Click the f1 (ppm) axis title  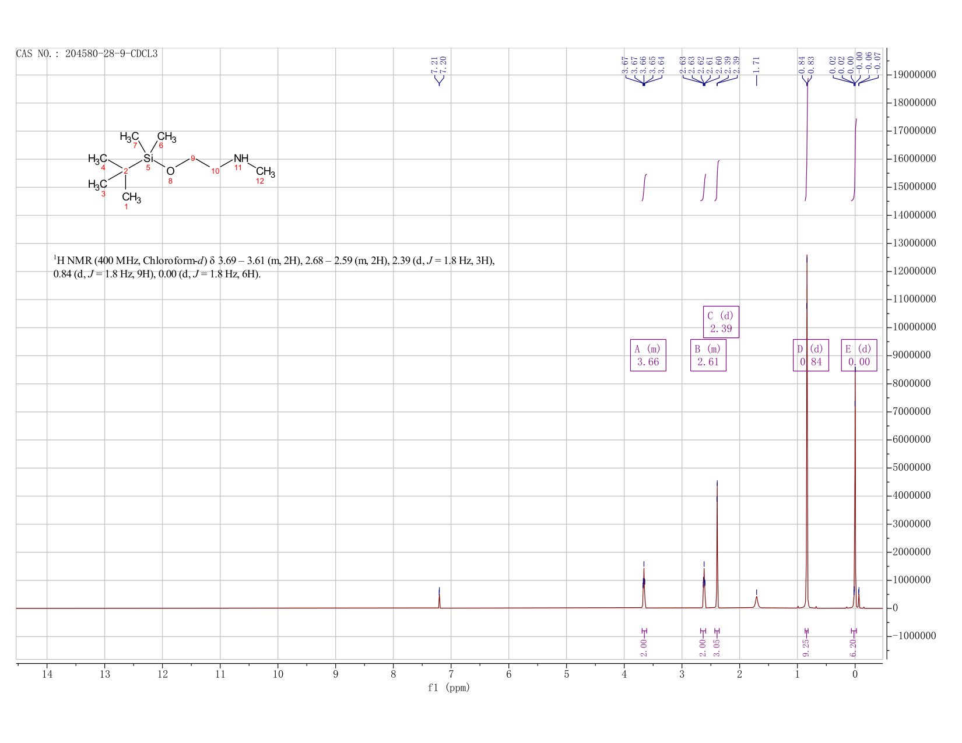448,688
